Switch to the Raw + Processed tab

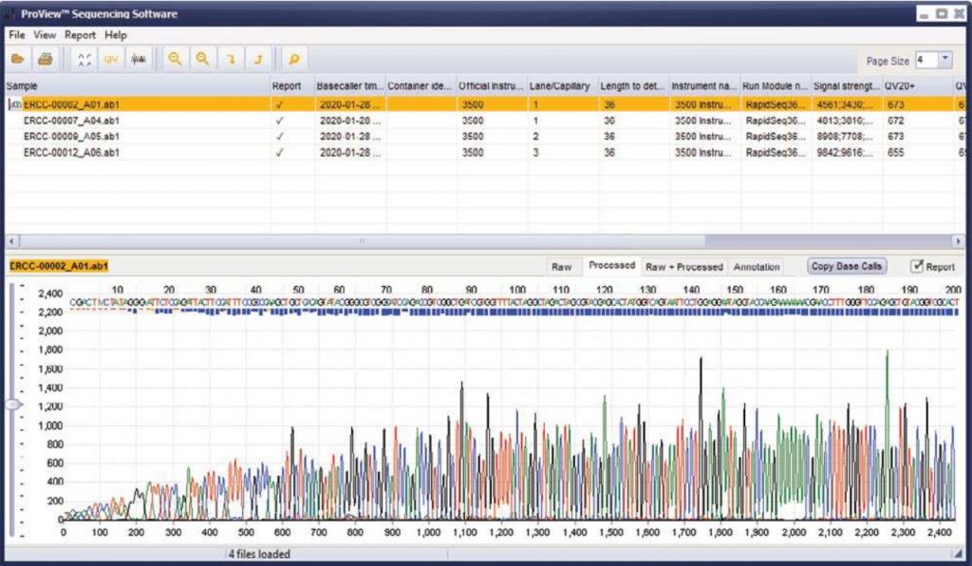point(684,267)
